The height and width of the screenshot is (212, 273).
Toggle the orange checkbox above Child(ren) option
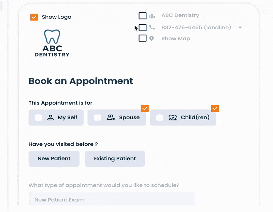[215, 108]
